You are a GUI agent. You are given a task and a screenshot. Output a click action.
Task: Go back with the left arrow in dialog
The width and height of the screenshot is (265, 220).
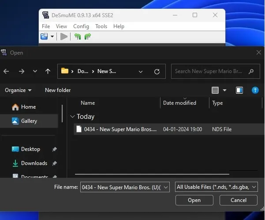click(x=6, y=71)
